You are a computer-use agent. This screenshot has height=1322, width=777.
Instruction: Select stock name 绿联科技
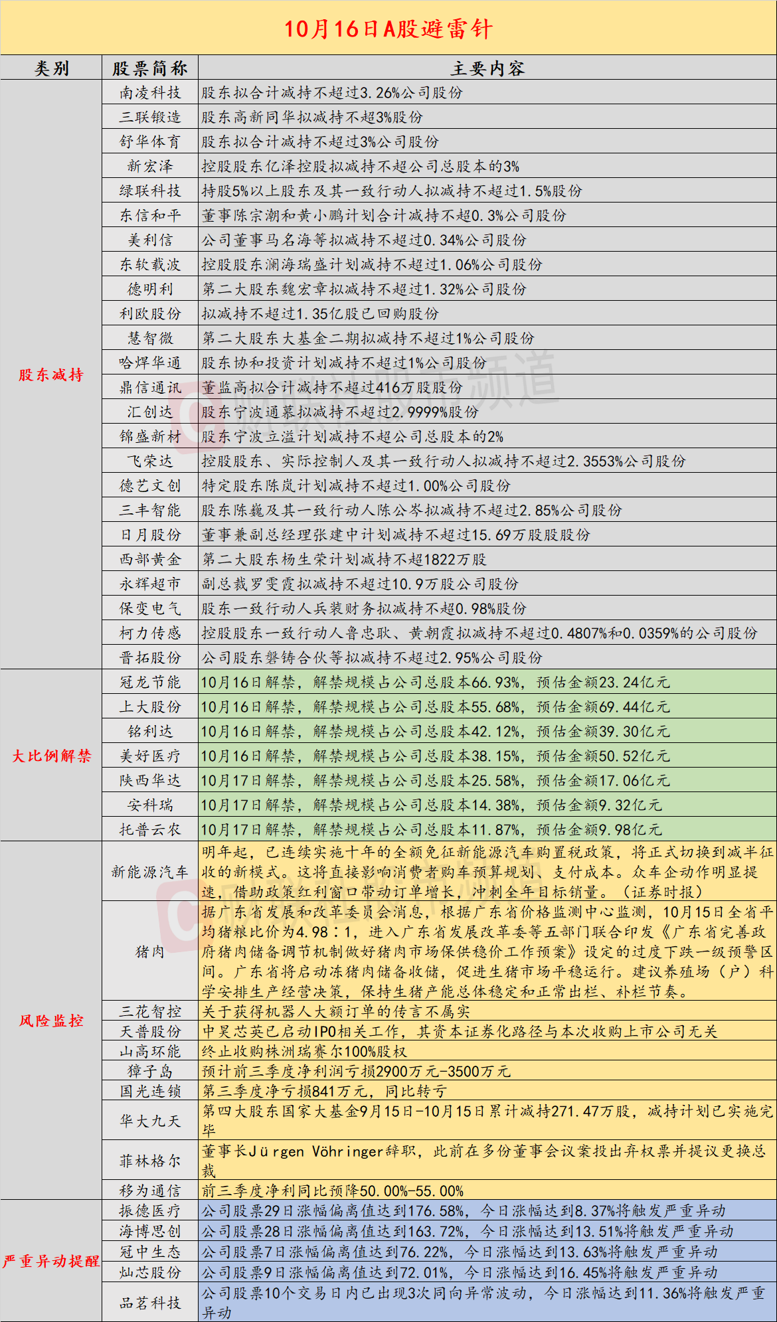tap(150, 191)
